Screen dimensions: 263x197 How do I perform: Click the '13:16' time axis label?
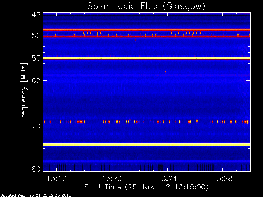tap(57, 179)
